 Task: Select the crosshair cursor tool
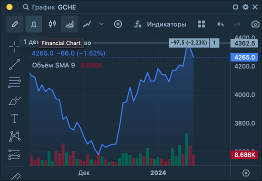[x=14, y=47]
